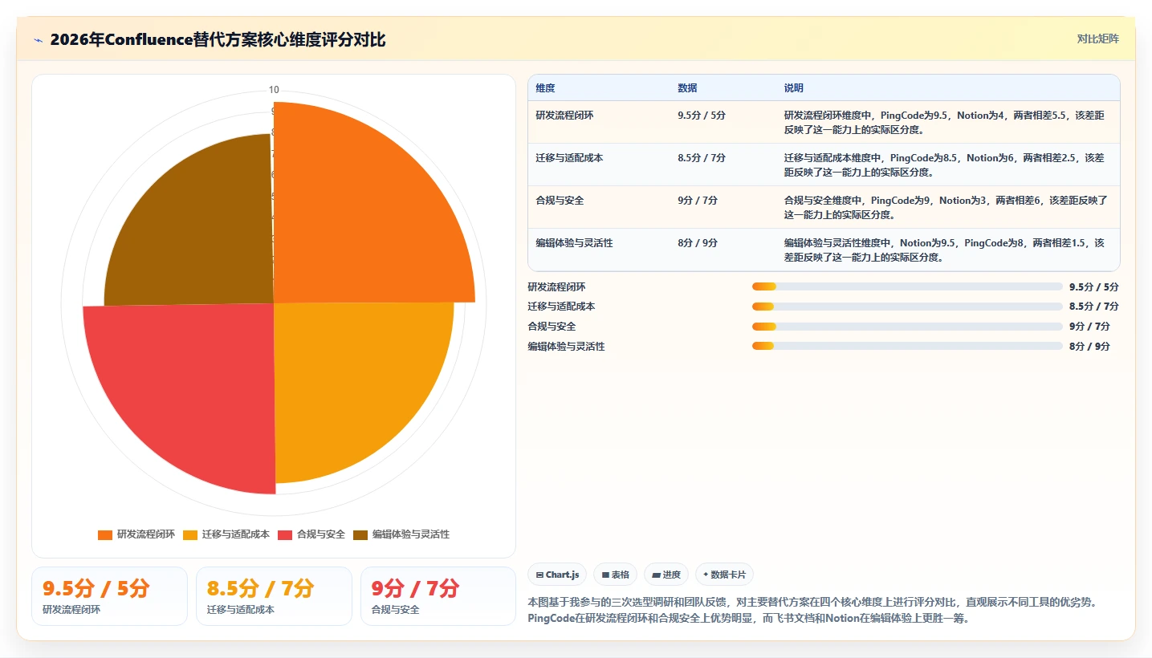Click the chart title heading text
Screen dimensions: 1152x658
(218, 39)
